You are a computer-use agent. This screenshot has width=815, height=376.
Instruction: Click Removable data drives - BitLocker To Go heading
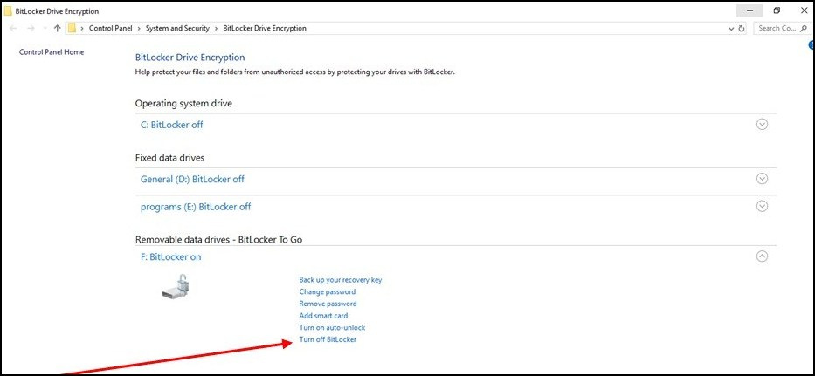click(219, 240)
